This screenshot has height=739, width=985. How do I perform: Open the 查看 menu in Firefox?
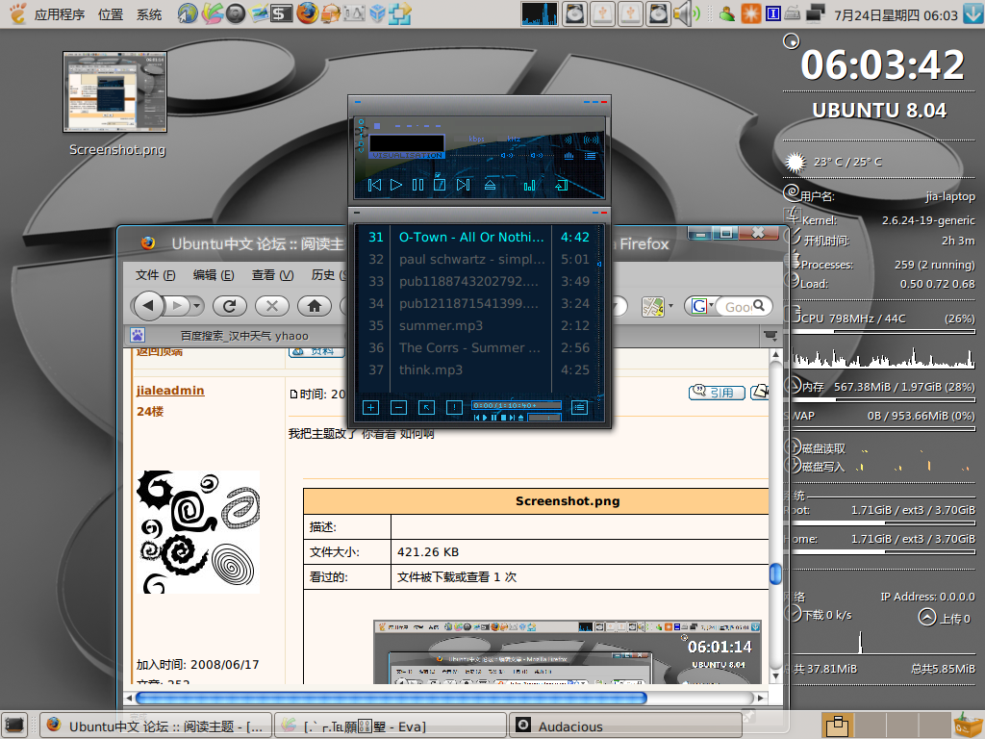[272, 274]
